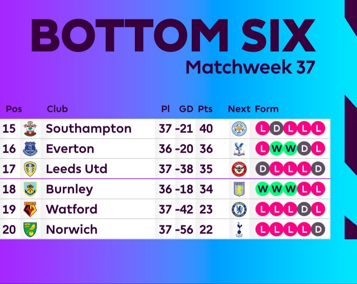This screenshot has height=284, width=357.
Task: Click the Matchweek 37 subtitle
Action: [x=250, y=67]
